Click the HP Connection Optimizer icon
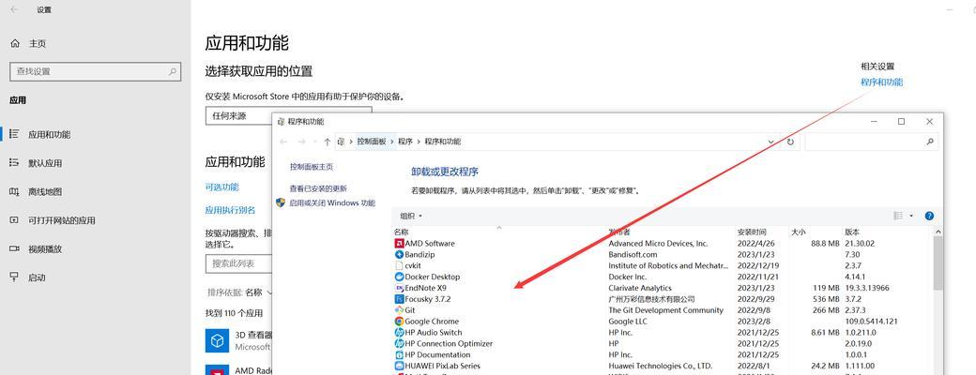 [x=400, y=343]
